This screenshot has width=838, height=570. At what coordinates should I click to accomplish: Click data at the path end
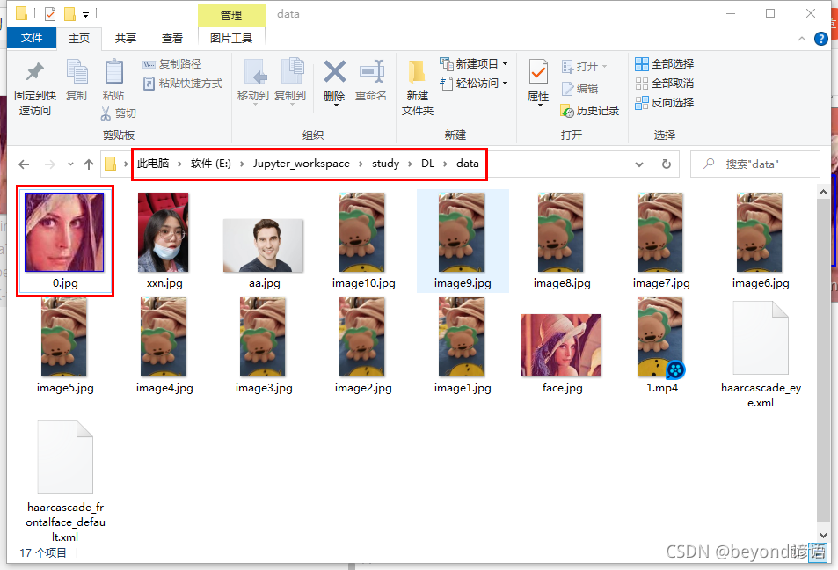(x=468, y=164)
